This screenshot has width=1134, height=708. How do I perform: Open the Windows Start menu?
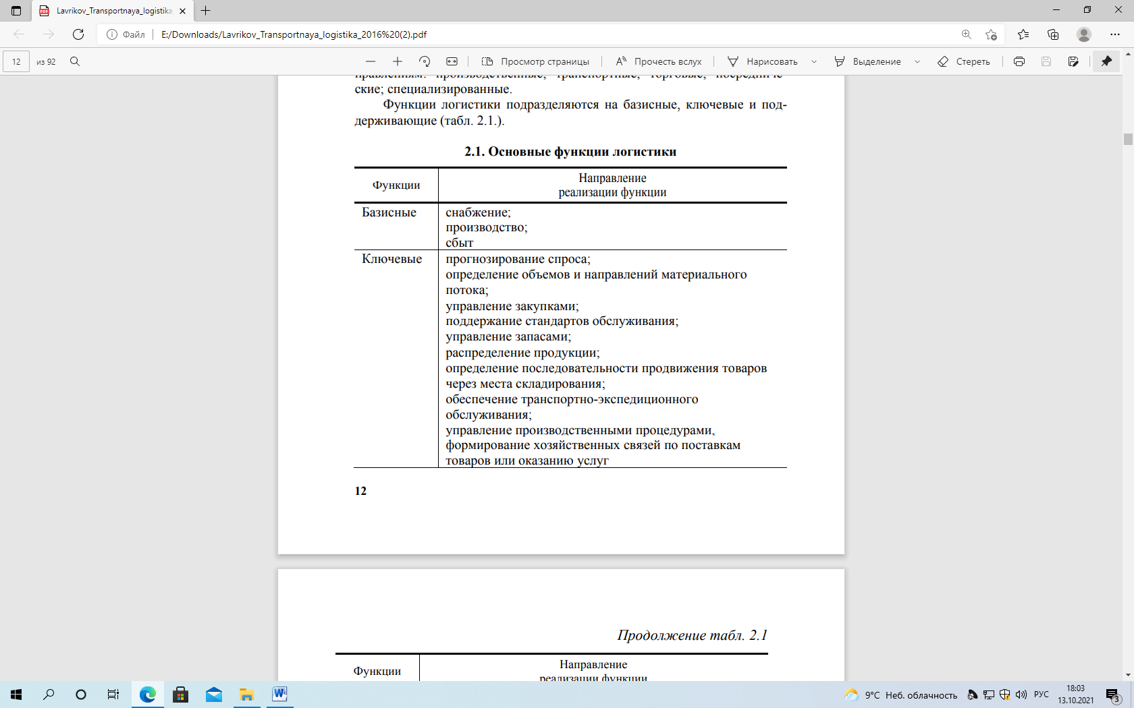tap(16, 695)
